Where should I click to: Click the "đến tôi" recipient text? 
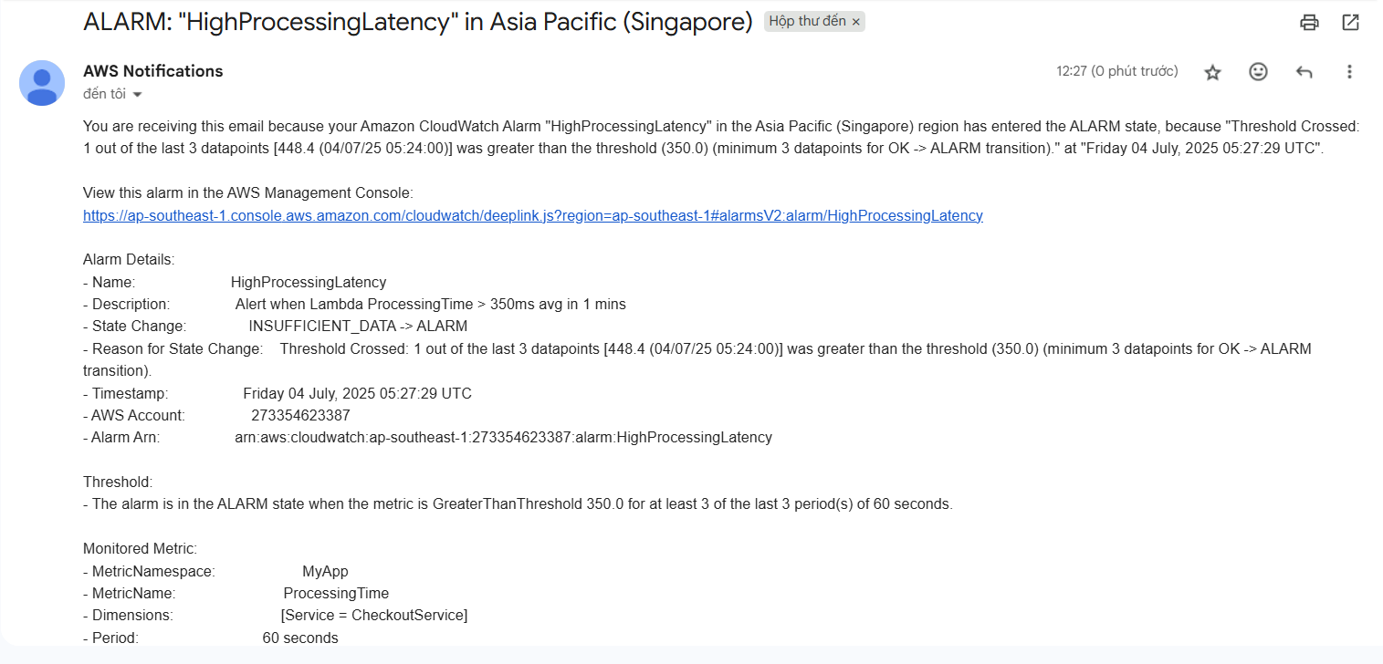pyautogui.click(x=104, y=94)
